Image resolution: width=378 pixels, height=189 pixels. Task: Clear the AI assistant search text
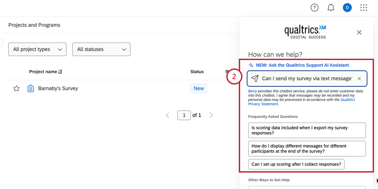(x=359, y=78)
